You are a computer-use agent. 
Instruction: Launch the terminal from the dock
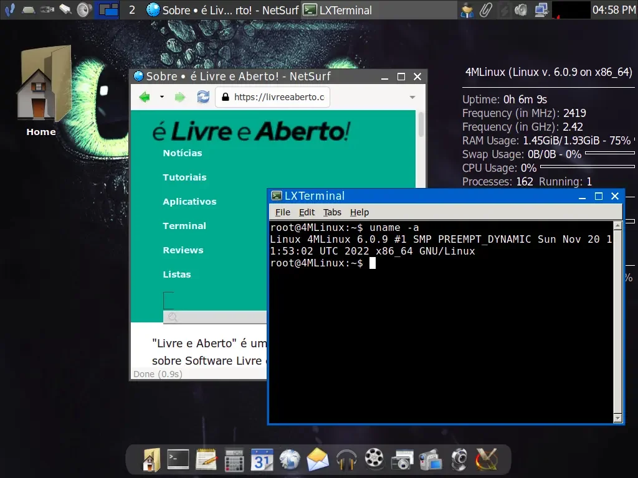(178, 460)
